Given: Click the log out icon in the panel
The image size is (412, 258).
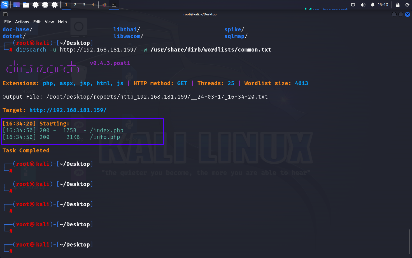Looking at the screenshot, I should click(407, 5).
